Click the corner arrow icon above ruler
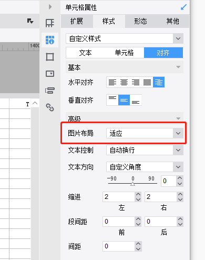205x260 pixels. tap(30, 21)
